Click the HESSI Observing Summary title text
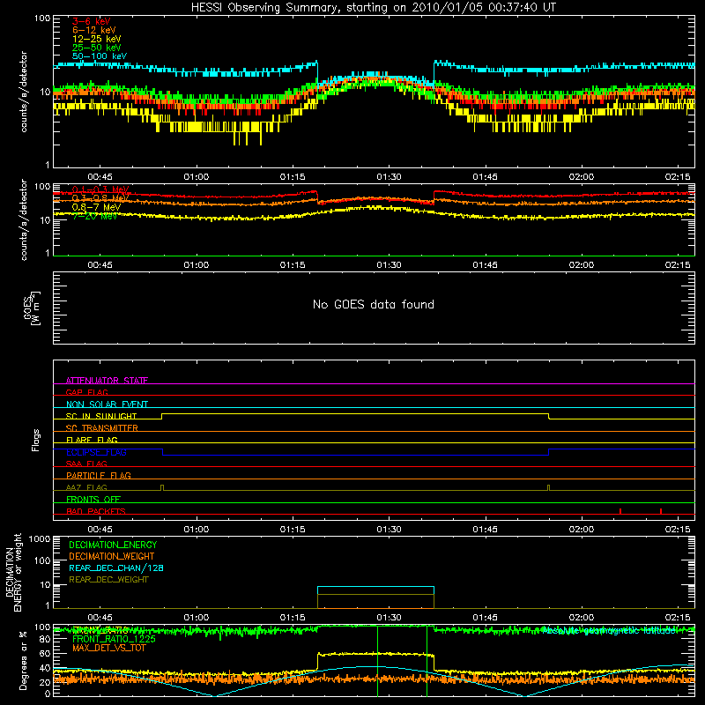705x705 pixels. pos(374,8)
